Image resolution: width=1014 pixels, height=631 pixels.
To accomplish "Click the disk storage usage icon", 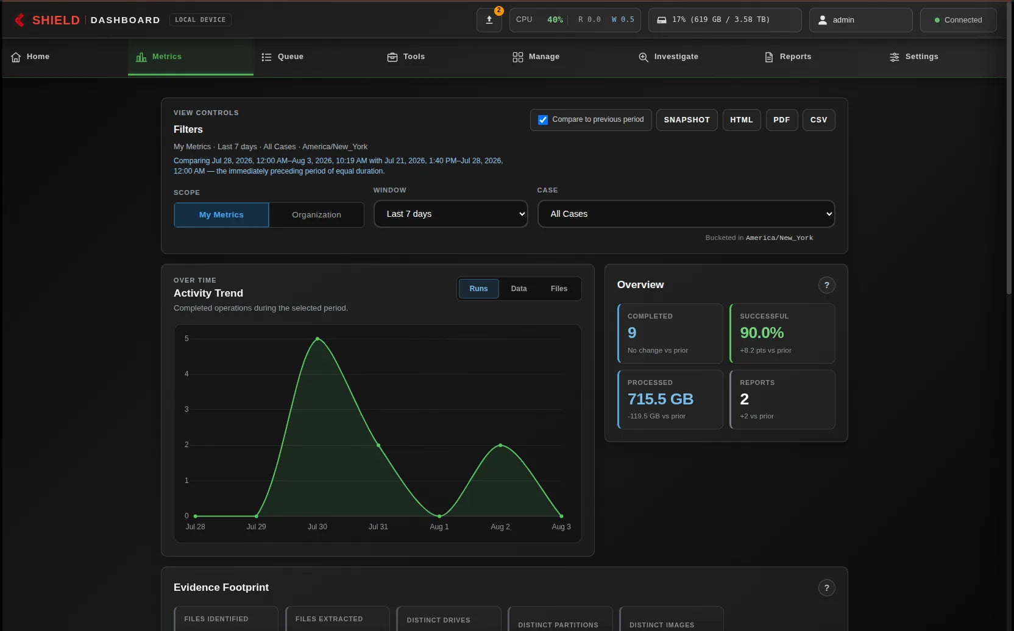I will (661, 20).
